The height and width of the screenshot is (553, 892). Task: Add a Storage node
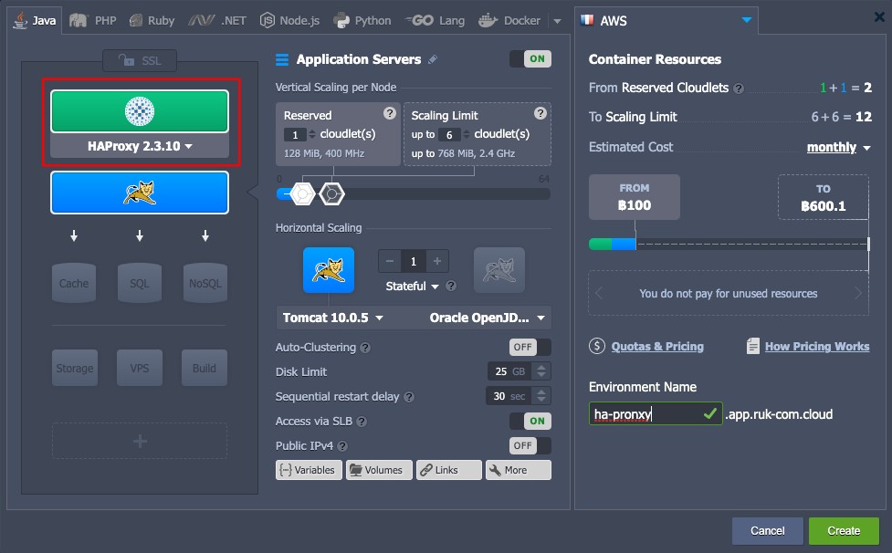(x=75, y=369)
